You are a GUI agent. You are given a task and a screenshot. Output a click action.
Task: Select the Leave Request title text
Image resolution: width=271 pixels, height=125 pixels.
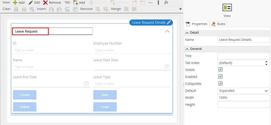tap(26, 31)
